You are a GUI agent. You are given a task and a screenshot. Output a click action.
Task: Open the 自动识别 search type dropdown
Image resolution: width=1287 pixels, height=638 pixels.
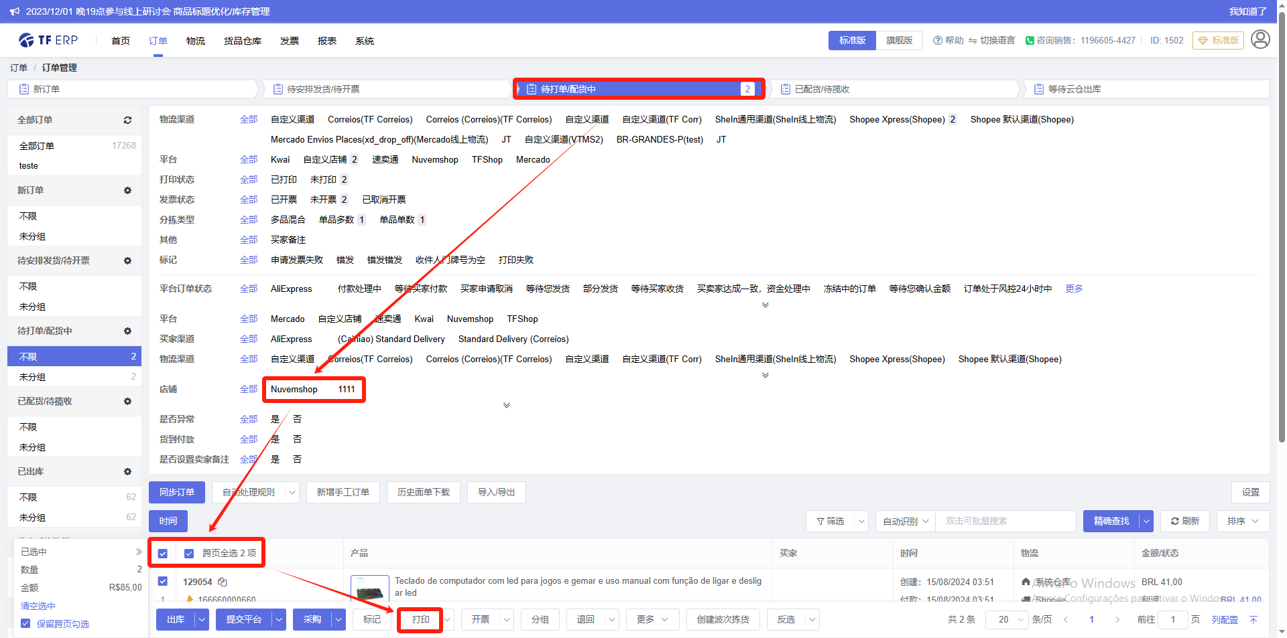[x=906, y=521]
